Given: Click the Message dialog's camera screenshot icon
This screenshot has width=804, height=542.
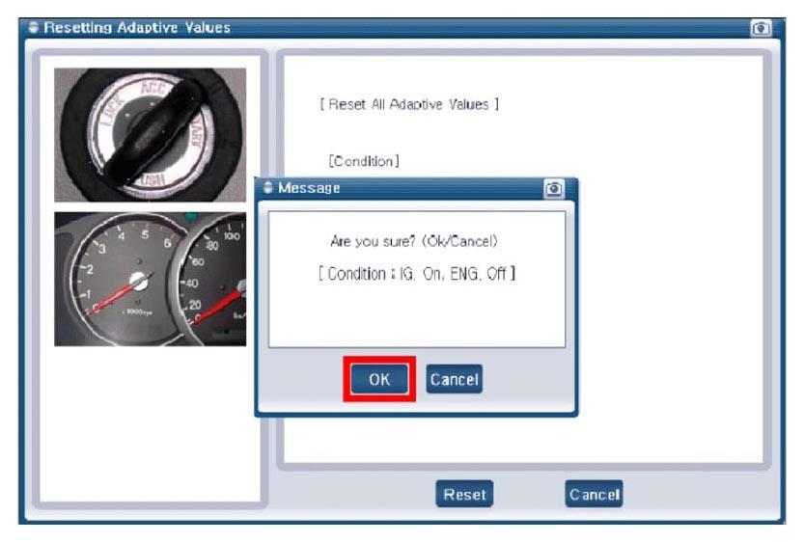Looking at the screenshot, I should click(554, 188).
